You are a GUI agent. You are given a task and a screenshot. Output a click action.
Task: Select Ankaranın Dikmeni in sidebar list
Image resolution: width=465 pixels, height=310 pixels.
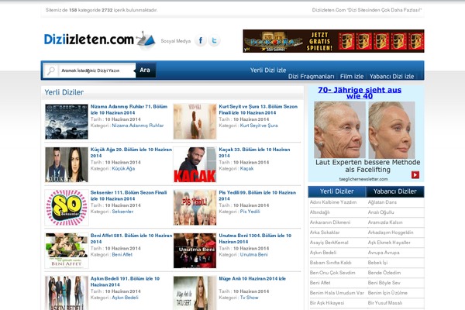pos(330,222)
